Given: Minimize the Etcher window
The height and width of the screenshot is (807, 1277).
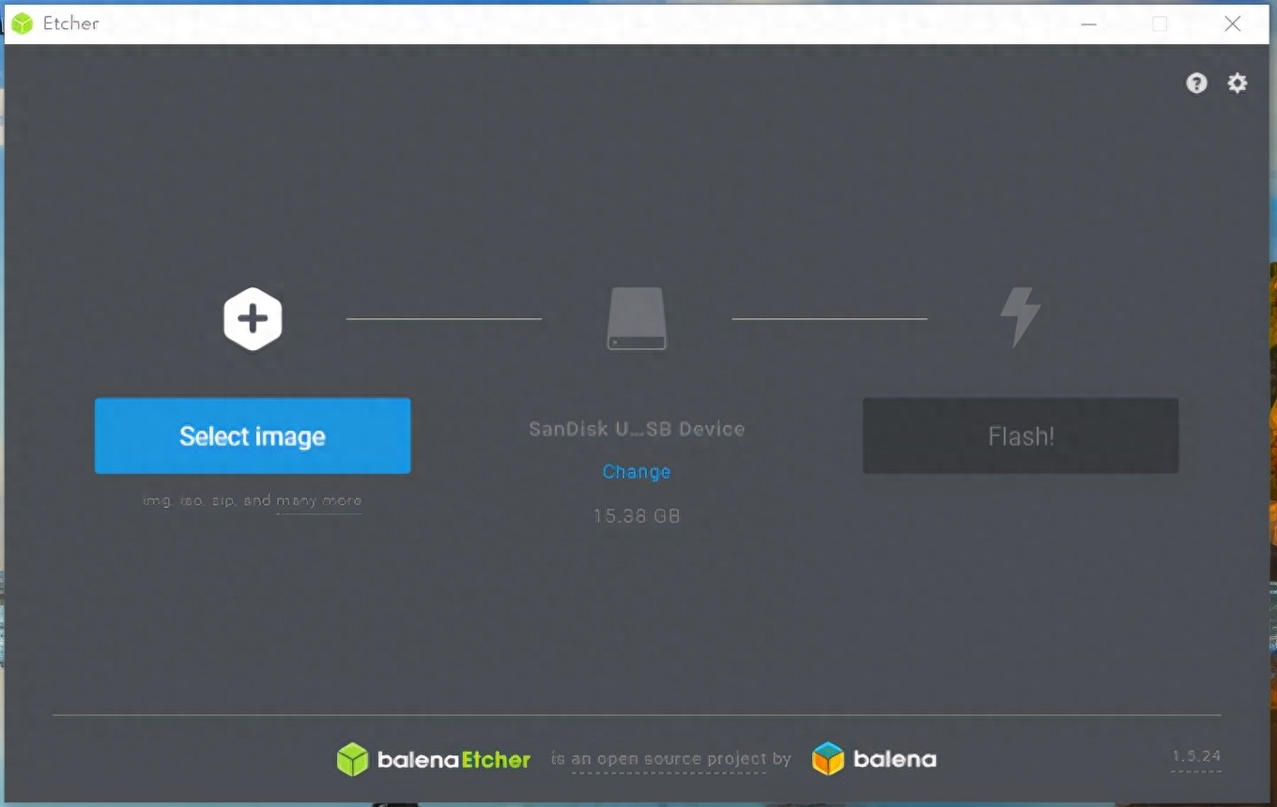Looking at the screenshot, I should click(1088, 23).
